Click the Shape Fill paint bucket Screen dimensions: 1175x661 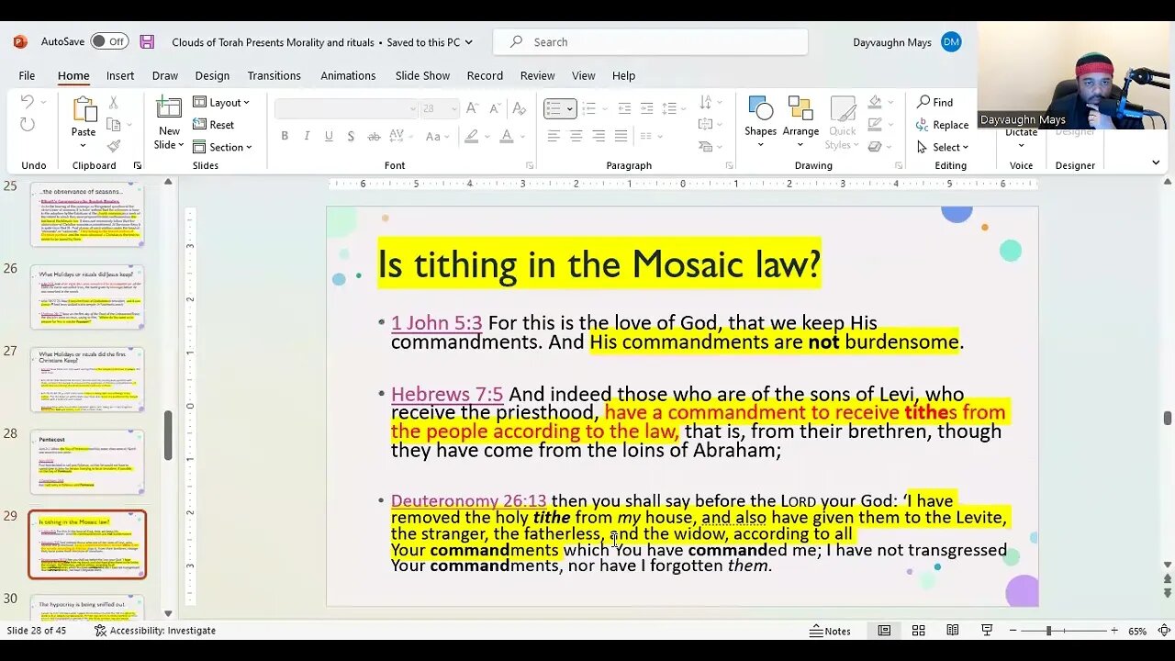pyautogui.click(x=875, y=103)
